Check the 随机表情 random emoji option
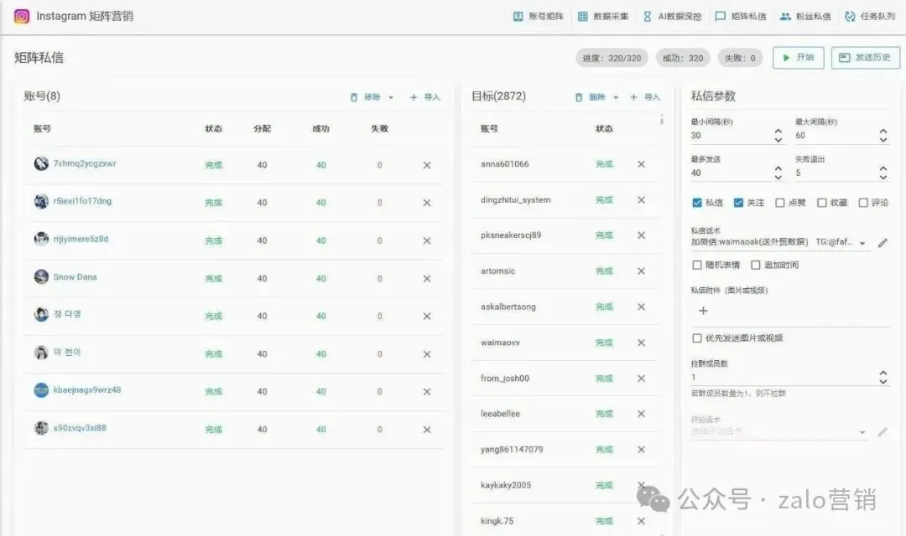The width and height of the screenshot is (906, 536). (x=696, y=266)
